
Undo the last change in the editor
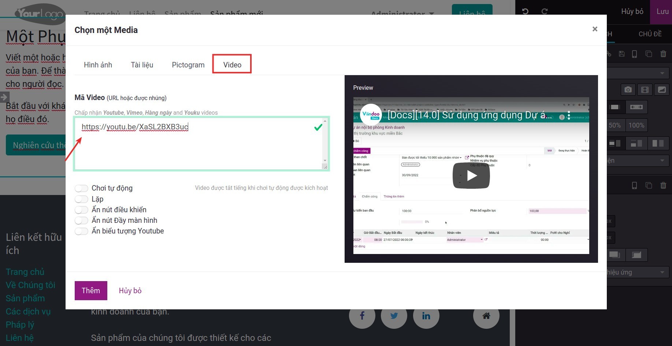click(525, 11)
